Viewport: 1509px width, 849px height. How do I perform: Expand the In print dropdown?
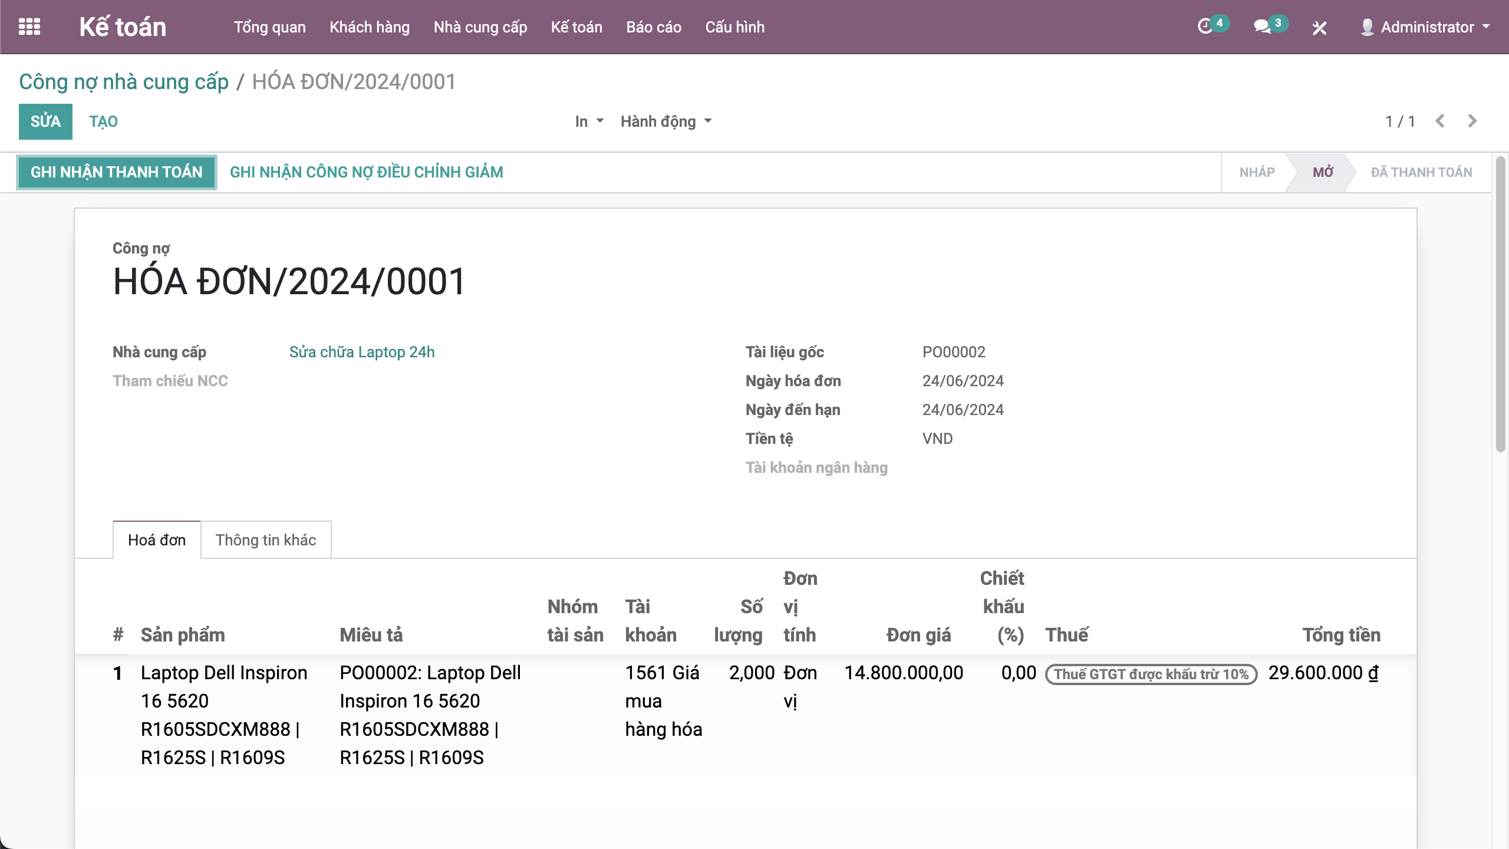click(x=589, y=121)
